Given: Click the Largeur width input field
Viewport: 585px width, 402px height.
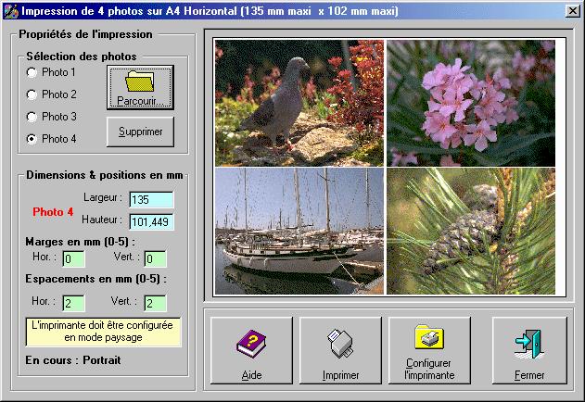Looking at the screenshot, I should [151, 200].
